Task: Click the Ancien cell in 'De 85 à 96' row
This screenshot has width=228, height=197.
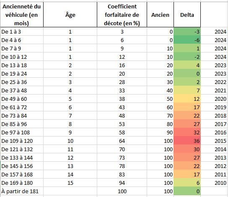Action: pyautogui.click(x=160, y=124)
